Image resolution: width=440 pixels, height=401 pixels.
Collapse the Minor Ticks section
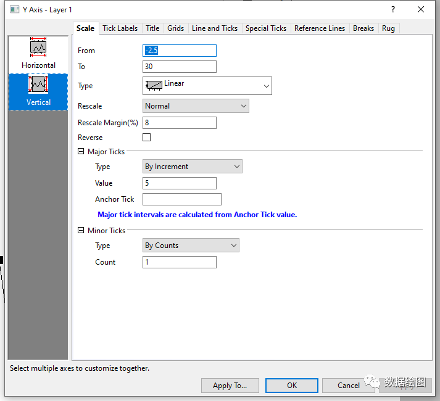(x=81, y=230)
